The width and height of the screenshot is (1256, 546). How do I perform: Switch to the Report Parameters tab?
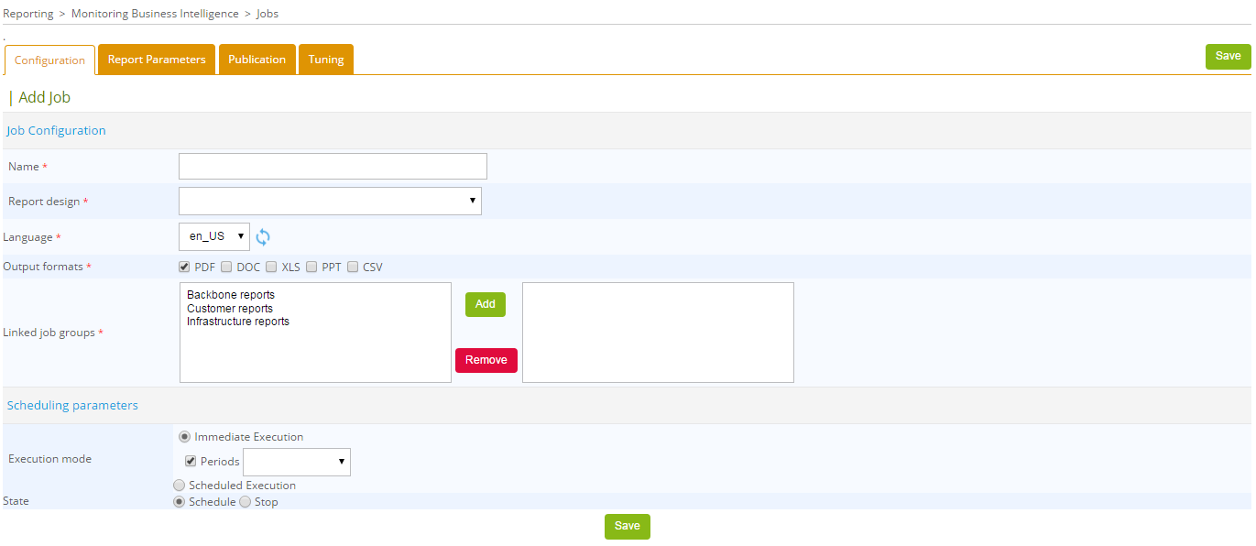click(x=157, y=60)
